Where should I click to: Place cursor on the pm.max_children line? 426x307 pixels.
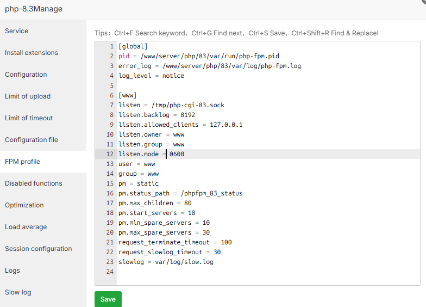coord(155,203)
